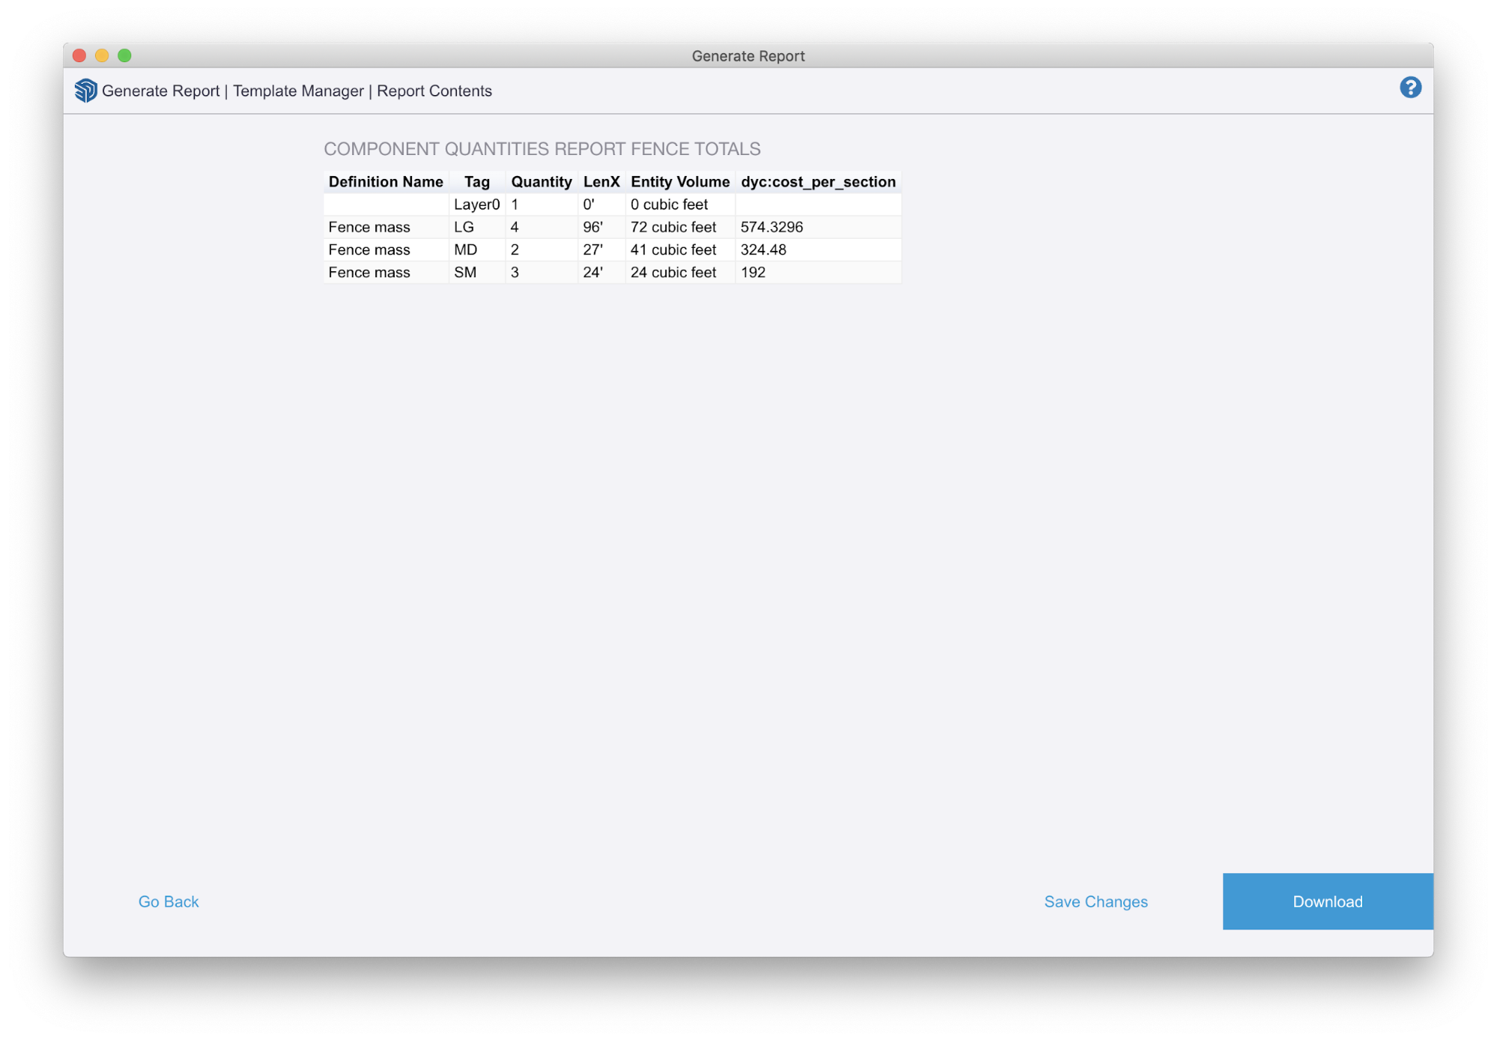
Task: Open the Report Contents section
Action: (x=434, y=91)
